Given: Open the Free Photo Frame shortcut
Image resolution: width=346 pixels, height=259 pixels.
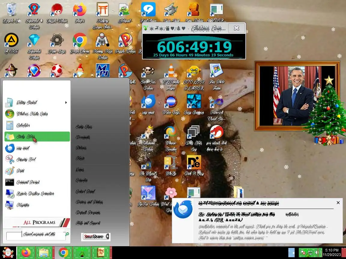Looking at the screenshot, I should click(x=217, y=77).
